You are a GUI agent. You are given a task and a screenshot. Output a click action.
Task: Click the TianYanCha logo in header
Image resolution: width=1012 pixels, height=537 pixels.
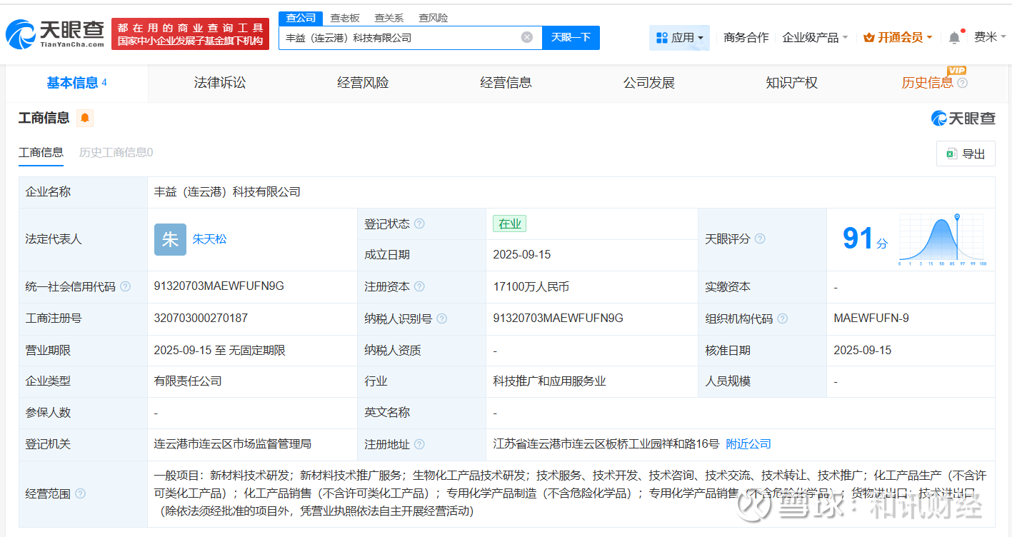point(55,33)
